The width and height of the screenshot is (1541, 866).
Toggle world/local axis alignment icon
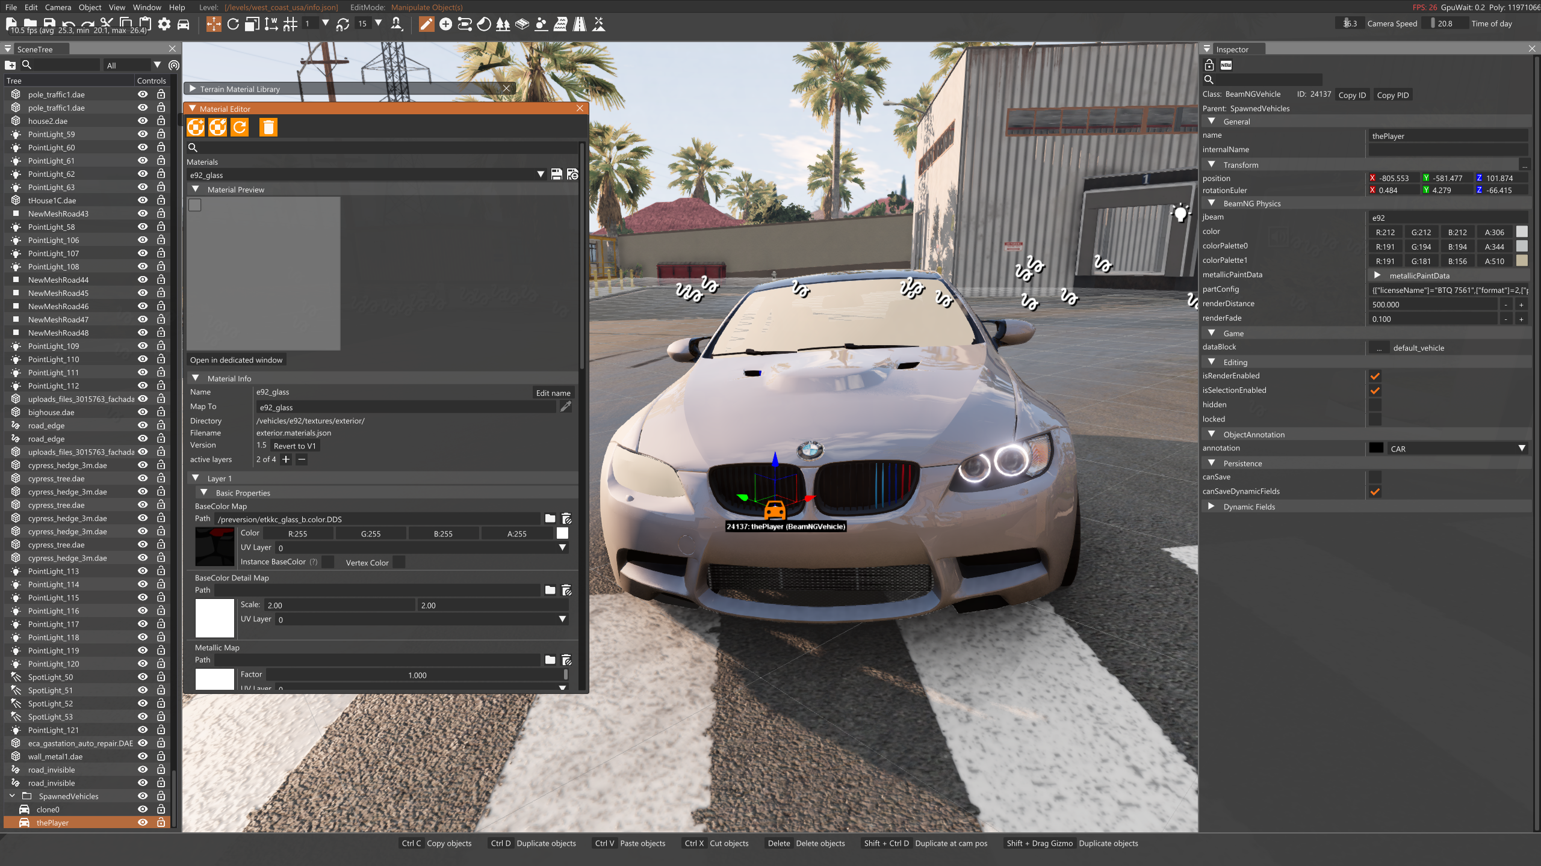[x=271, y=24]
